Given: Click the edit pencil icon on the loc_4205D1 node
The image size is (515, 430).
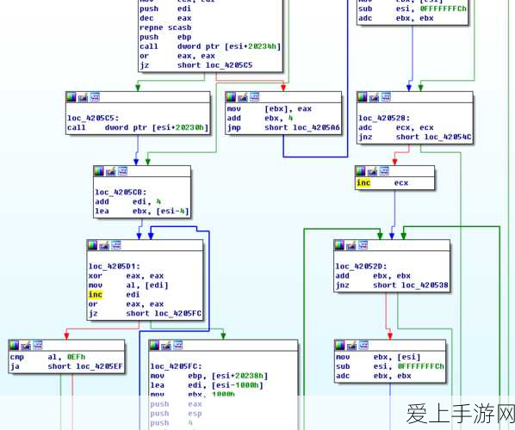Looking at the screenshot, I should [x=104, y=245].
